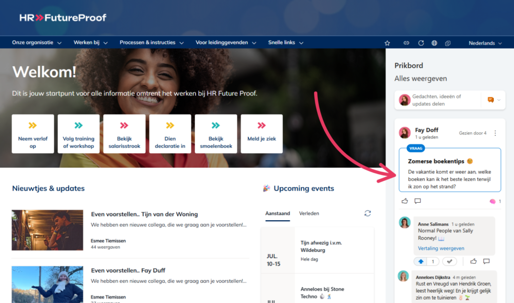Open the Nederlands language dropdown
This screenshot has height=303, width=514.
(x=485, y=43)
